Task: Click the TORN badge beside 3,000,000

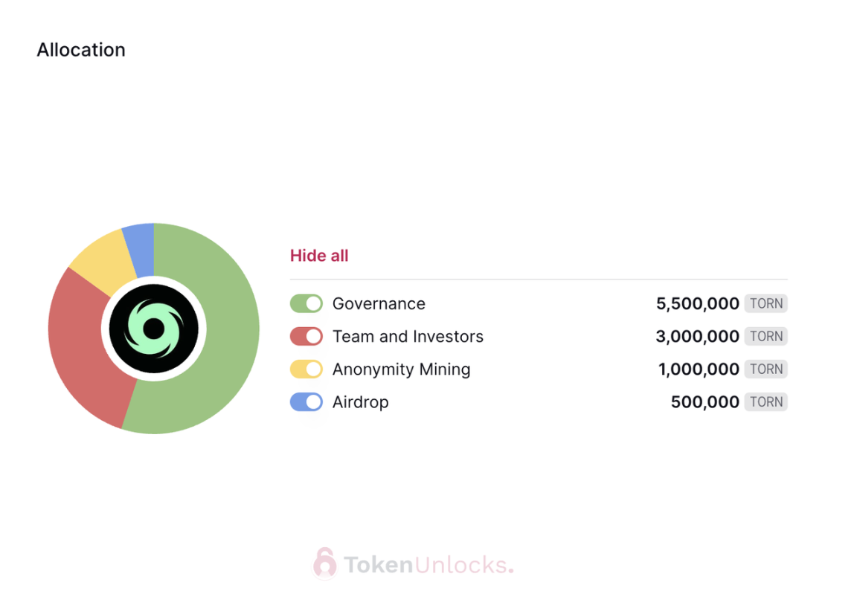Action: click(x=765, y=336)
